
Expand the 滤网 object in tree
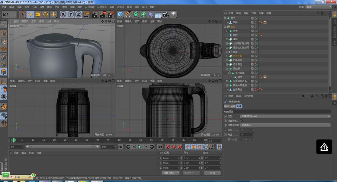click(x=227, y=39)
